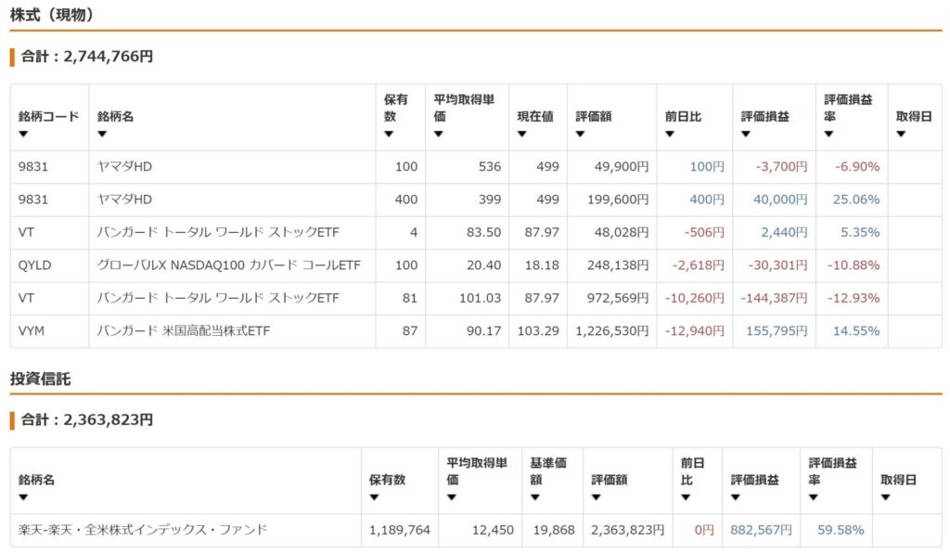The height and width of the screenshot is (554, 950).
Task: Select the QYLD グローバルX NASDAQ100 row
Action: (476, 265)
